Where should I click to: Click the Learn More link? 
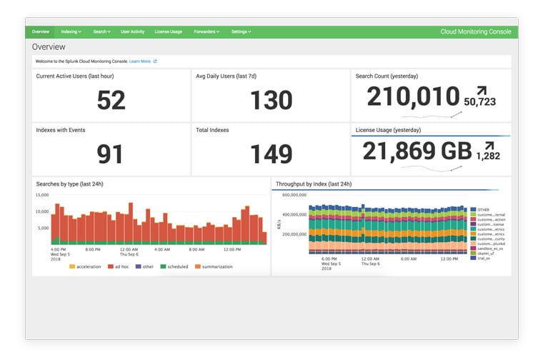[x=140, y=61]
